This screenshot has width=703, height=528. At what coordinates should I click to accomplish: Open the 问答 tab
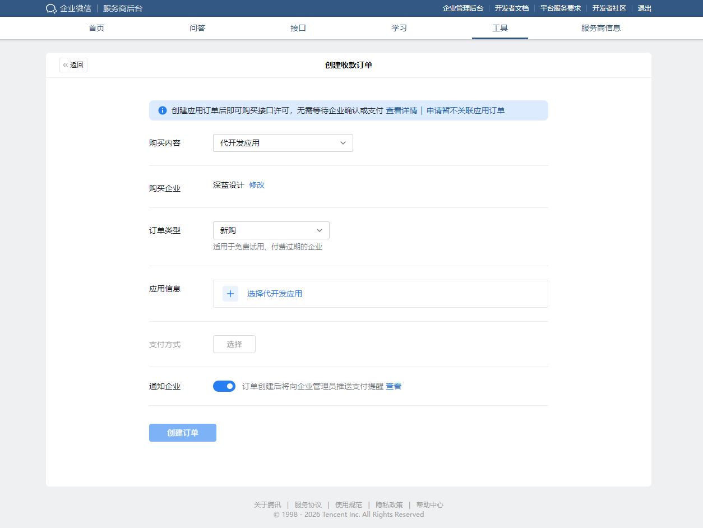(197, 28)
